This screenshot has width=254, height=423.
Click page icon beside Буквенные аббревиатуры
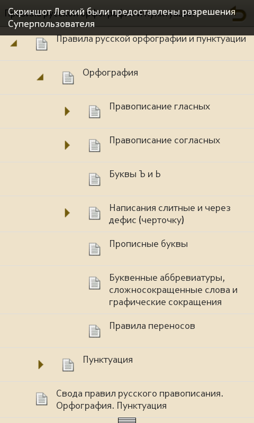[x=95, y=283]
